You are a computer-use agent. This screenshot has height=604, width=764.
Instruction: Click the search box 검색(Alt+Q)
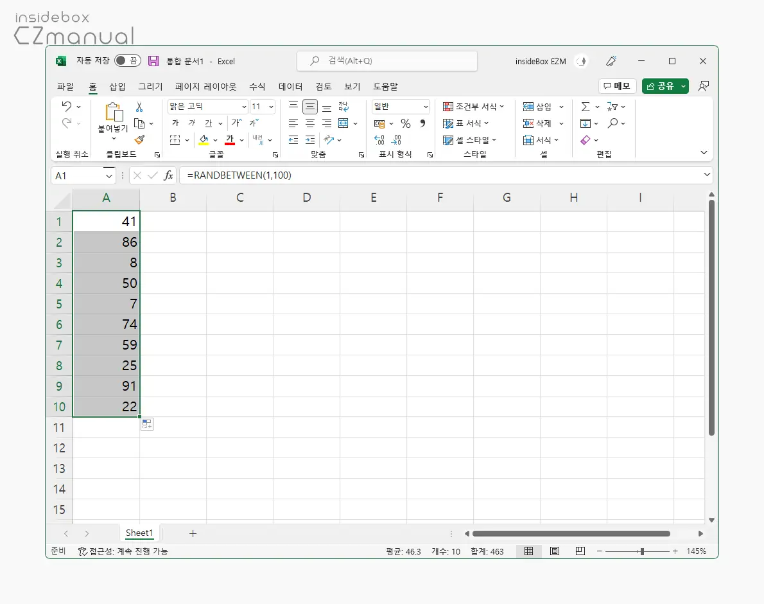[387, 60]
